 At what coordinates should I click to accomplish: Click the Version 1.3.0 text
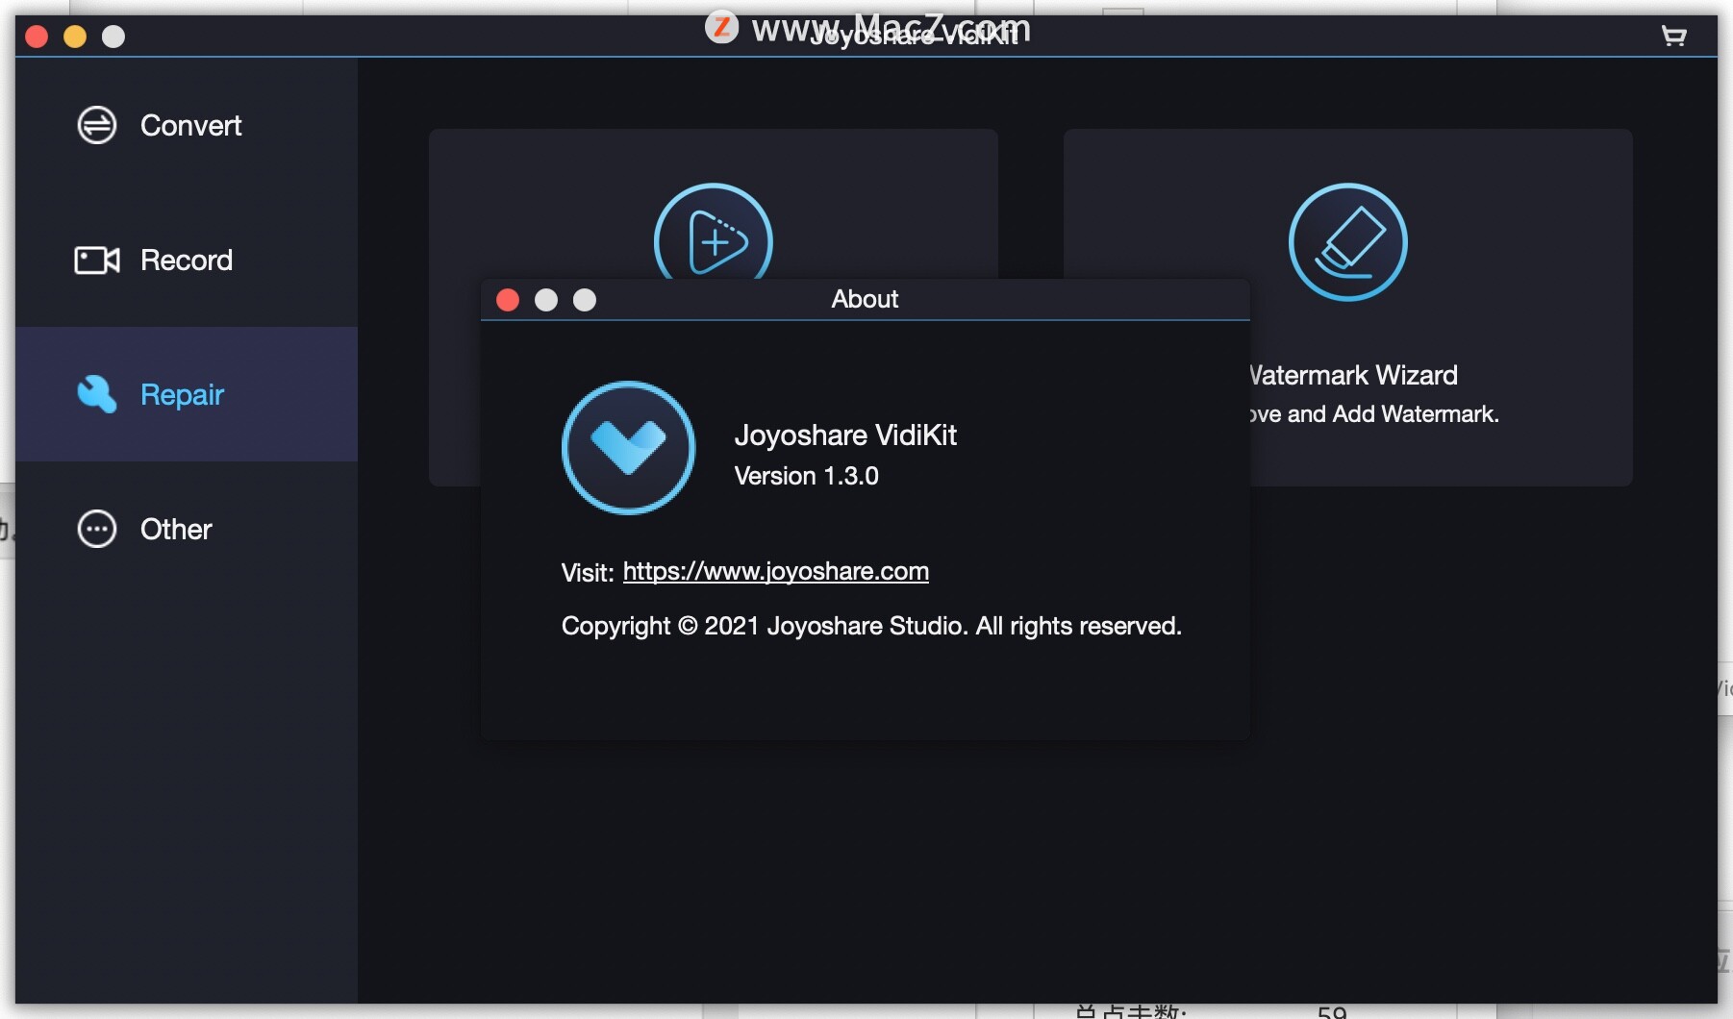pos(807,476)
